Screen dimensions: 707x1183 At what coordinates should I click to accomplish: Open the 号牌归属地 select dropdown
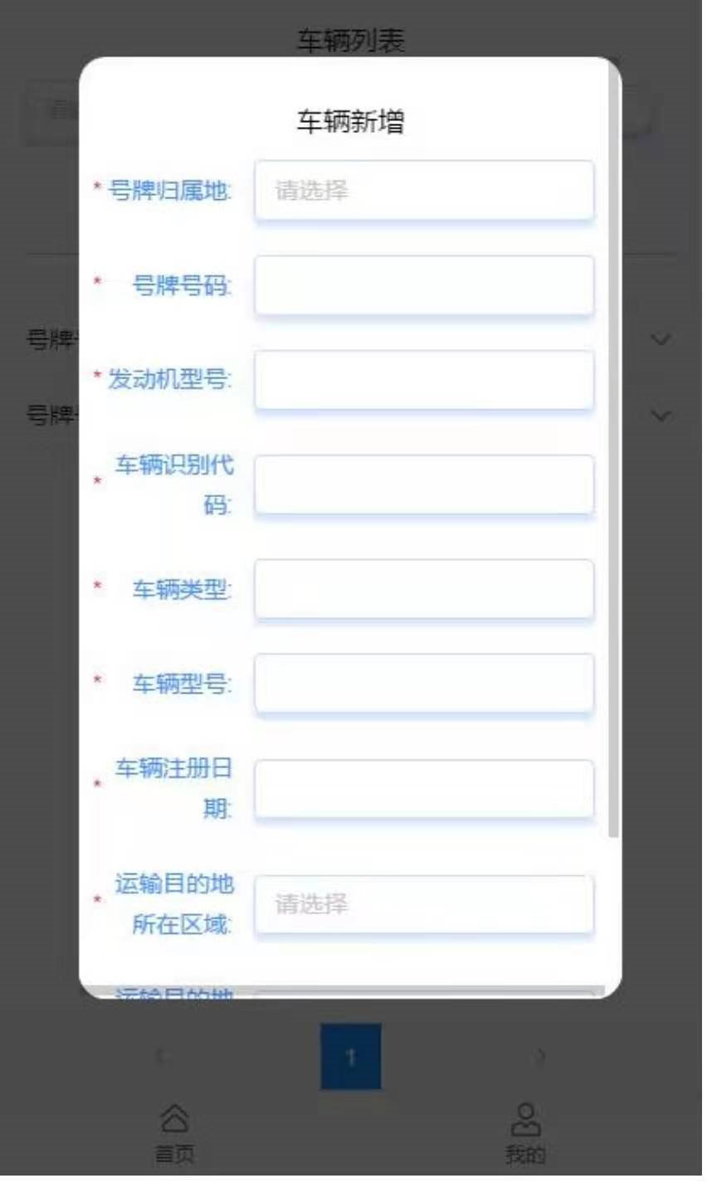[427, 192]
